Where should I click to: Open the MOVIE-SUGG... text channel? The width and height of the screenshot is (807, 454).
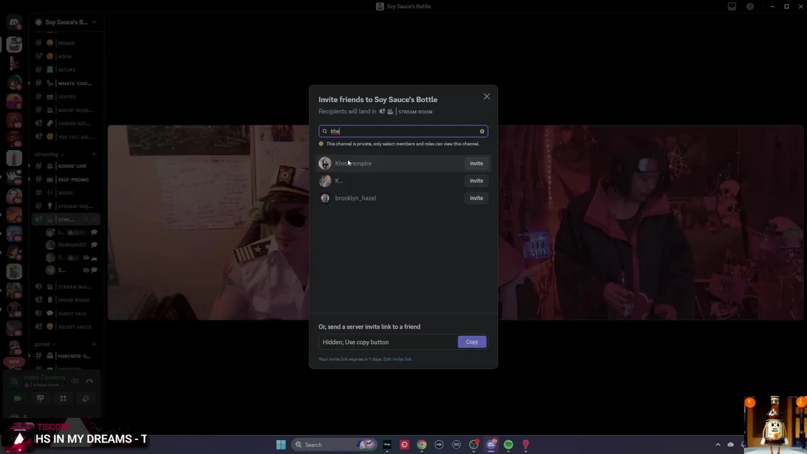[x=66, y=110]
